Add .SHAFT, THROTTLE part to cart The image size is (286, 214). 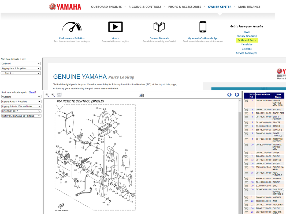pyautogui.click(x=246, y=133)
